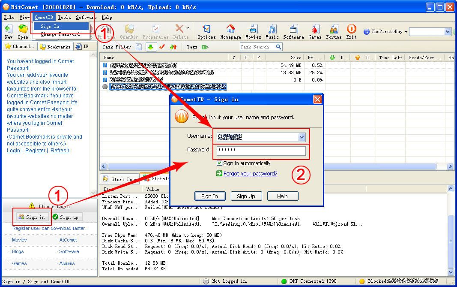Open the Username dropdown list
The width and height of the screenshot is (457, 287).
pos(302,137)
